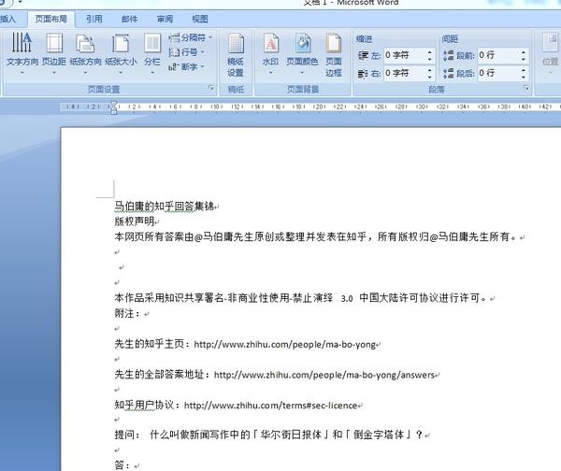Image resolution: width=561 pixels, height=471 pixels.
Task: Switch to the 审阅 review tab
Action: pos(165,19)
